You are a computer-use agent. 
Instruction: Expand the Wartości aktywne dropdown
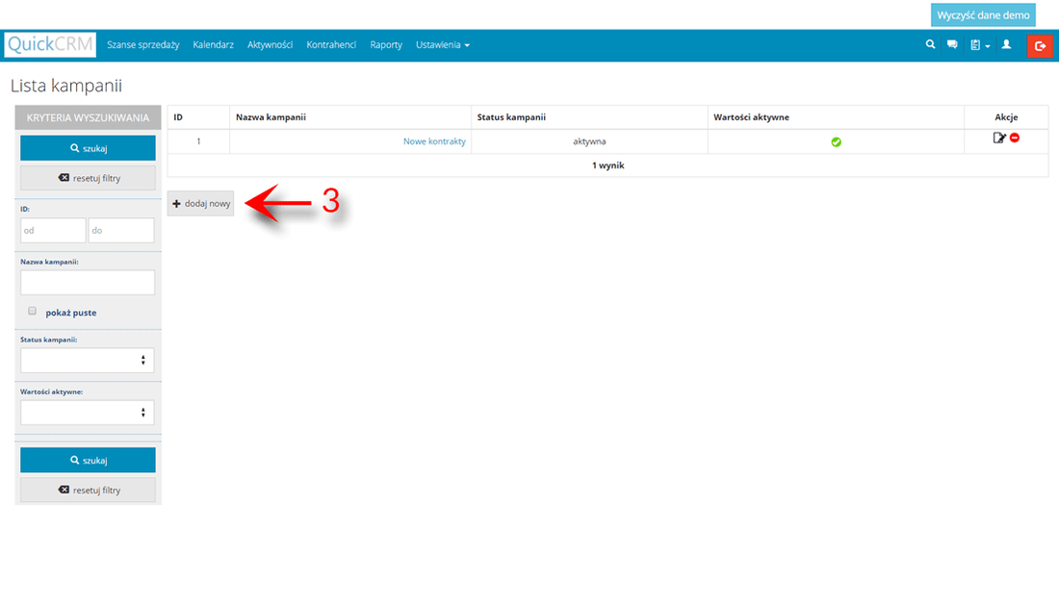click(87, 412)
